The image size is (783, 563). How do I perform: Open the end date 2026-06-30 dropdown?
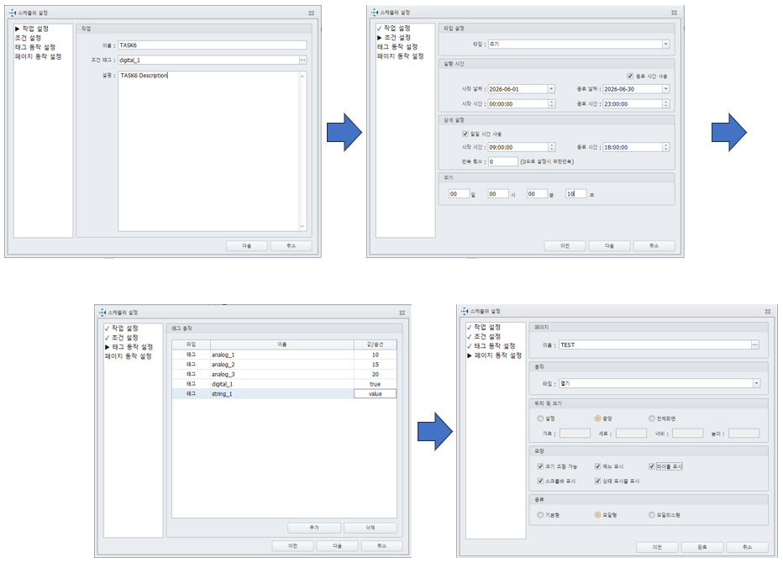[x=665, y=89]
